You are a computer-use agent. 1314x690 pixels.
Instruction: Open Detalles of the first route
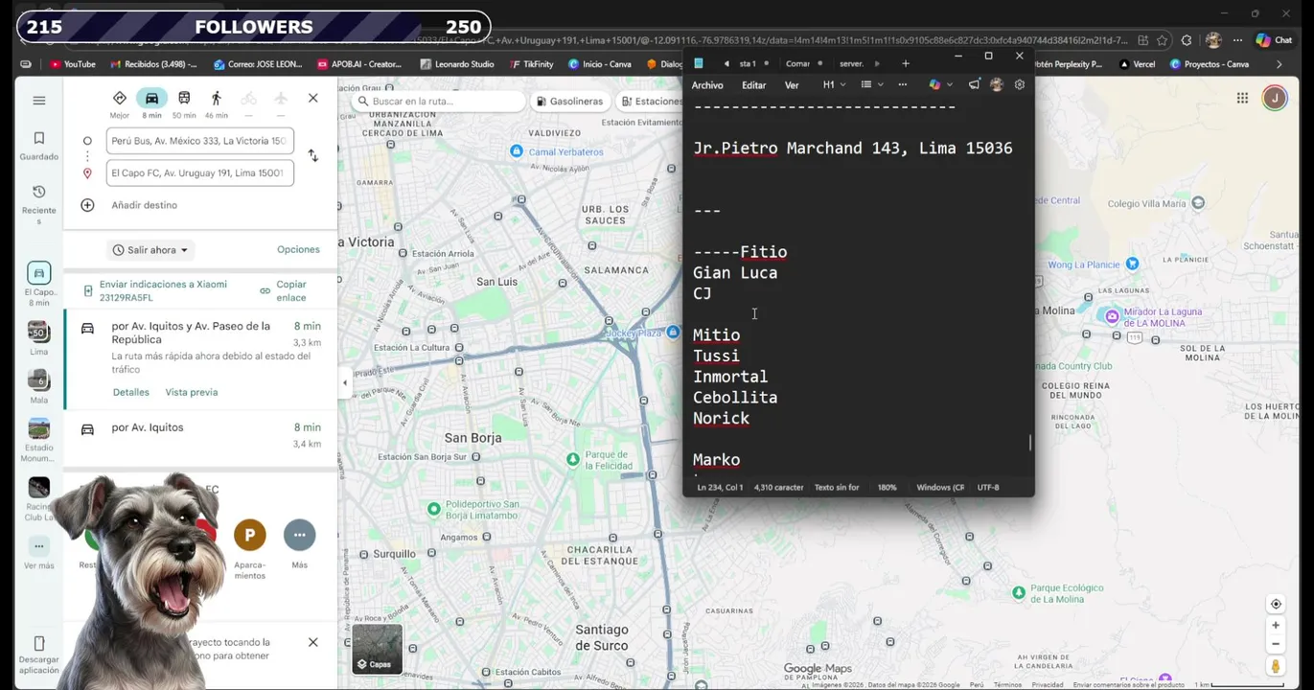131,392
